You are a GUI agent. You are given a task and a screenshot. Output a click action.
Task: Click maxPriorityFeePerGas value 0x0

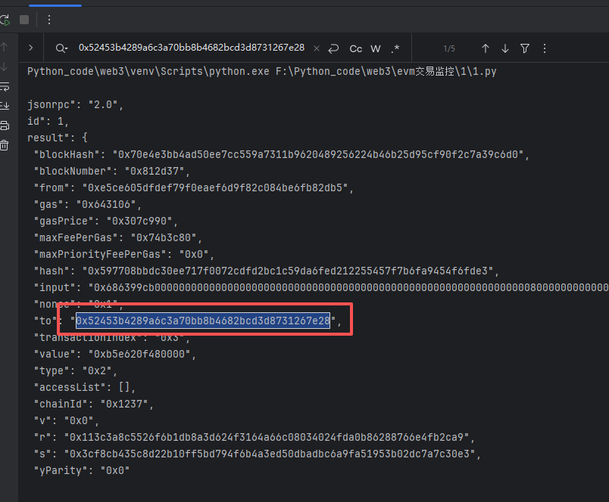194,255
